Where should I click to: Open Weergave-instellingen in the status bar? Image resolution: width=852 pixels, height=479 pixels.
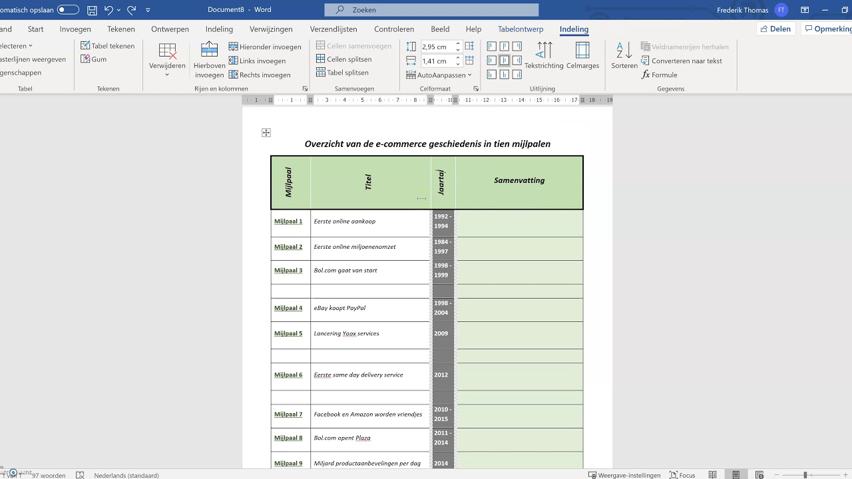point(624,475)
